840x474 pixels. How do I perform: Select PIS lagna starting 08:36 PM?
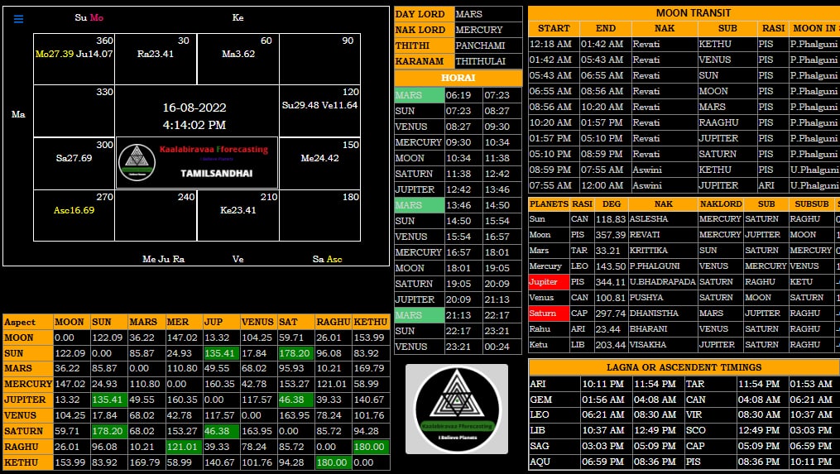click(761, 462)
